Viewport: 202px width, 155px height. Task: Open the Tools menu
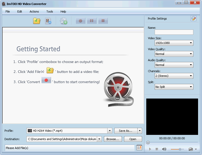coord(50,12)
